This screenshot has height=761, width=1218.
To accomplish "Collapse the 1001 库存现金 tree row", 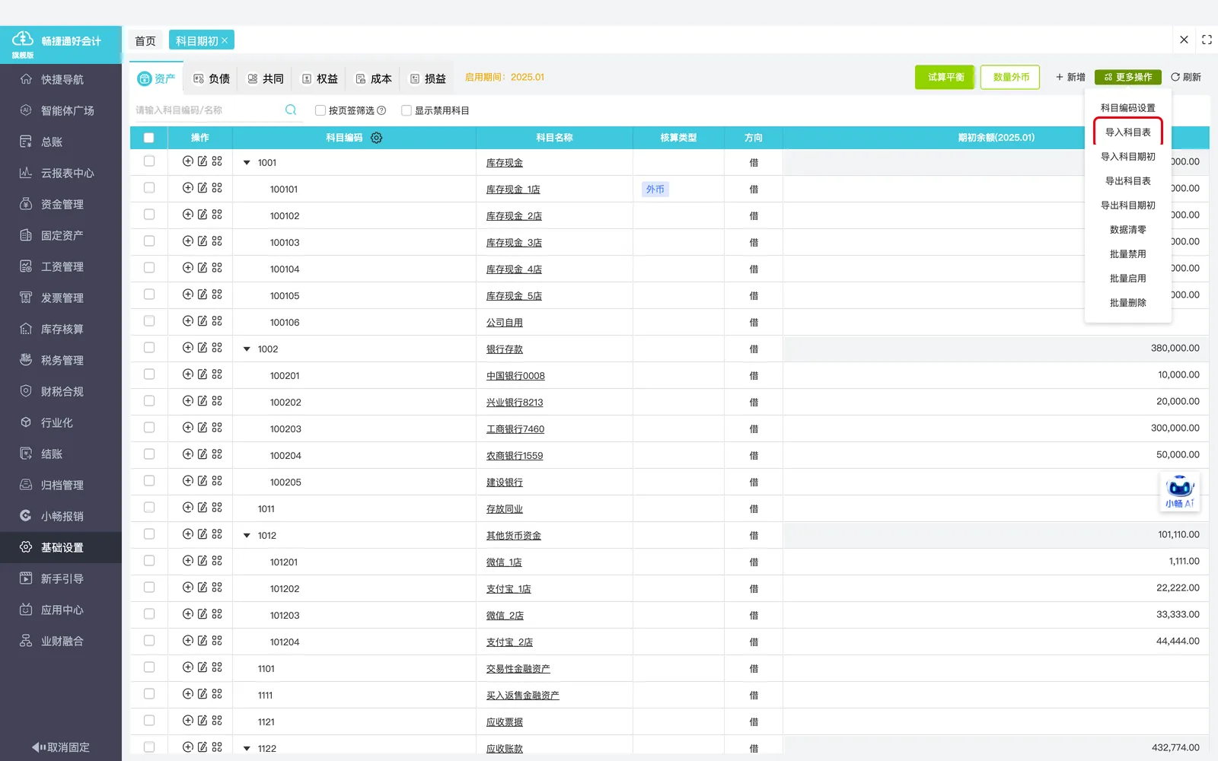I will (247, 162).
